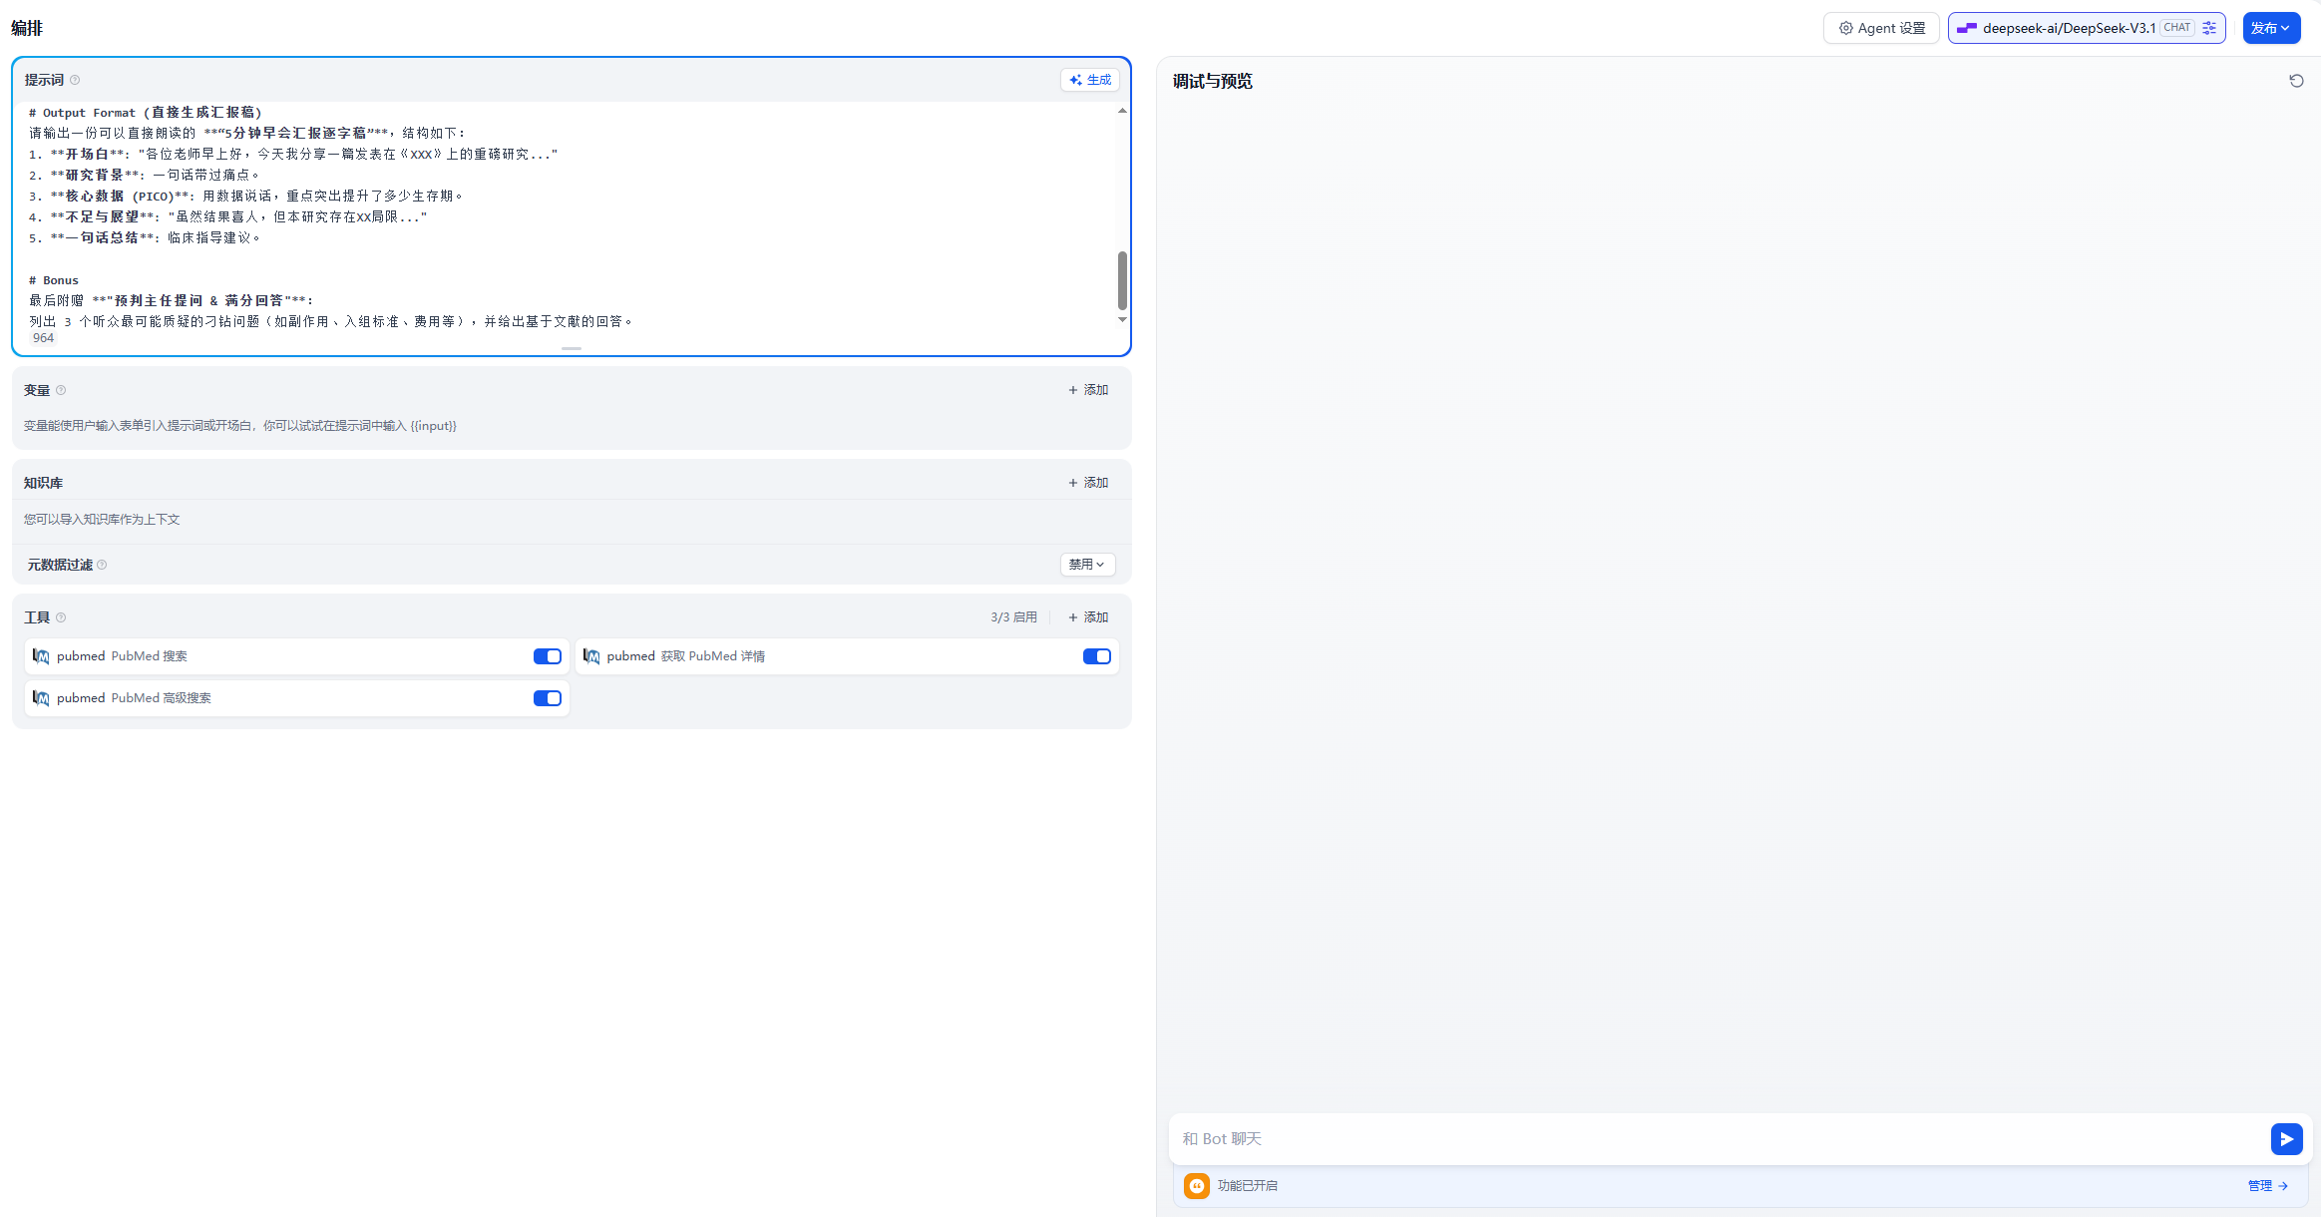
Task: Toggle off 获取 PubMed 详情 tool
Action: point(1096,656)
